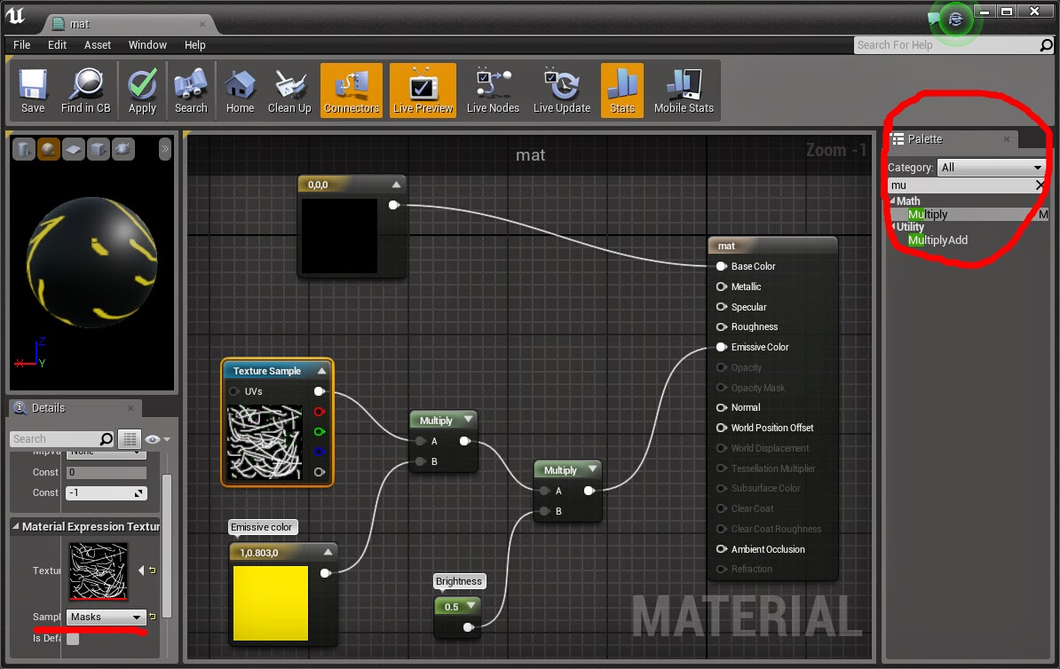Image resolution: width=1060 pixels, height=669 pixels.
Task: Toggle the Connectors display icon
Action: pyautogui.click(x=351, y=89)
